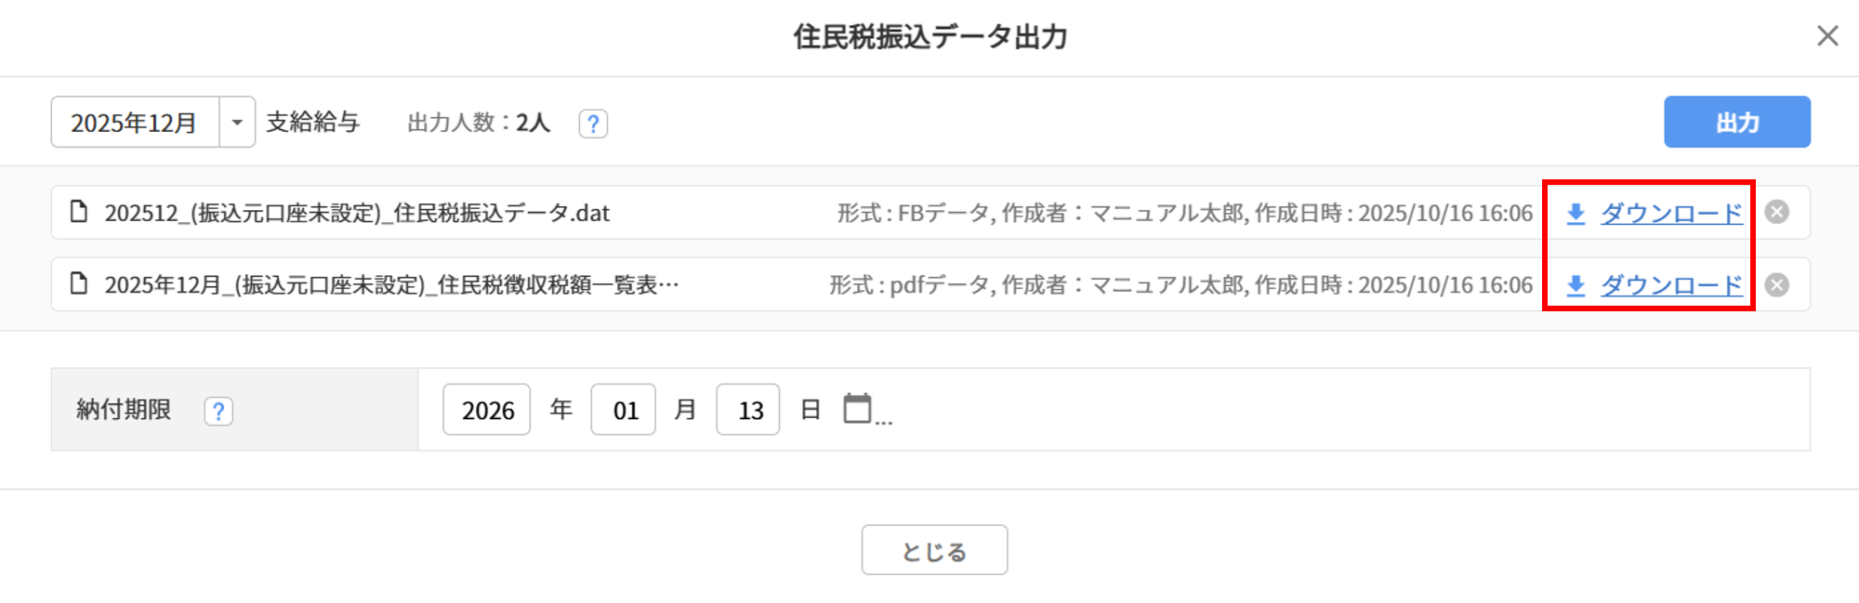Select the 202512 住民税振込データ.dat filename
This screenshot has height=603, width=1859.
click(x=357, y=214)
